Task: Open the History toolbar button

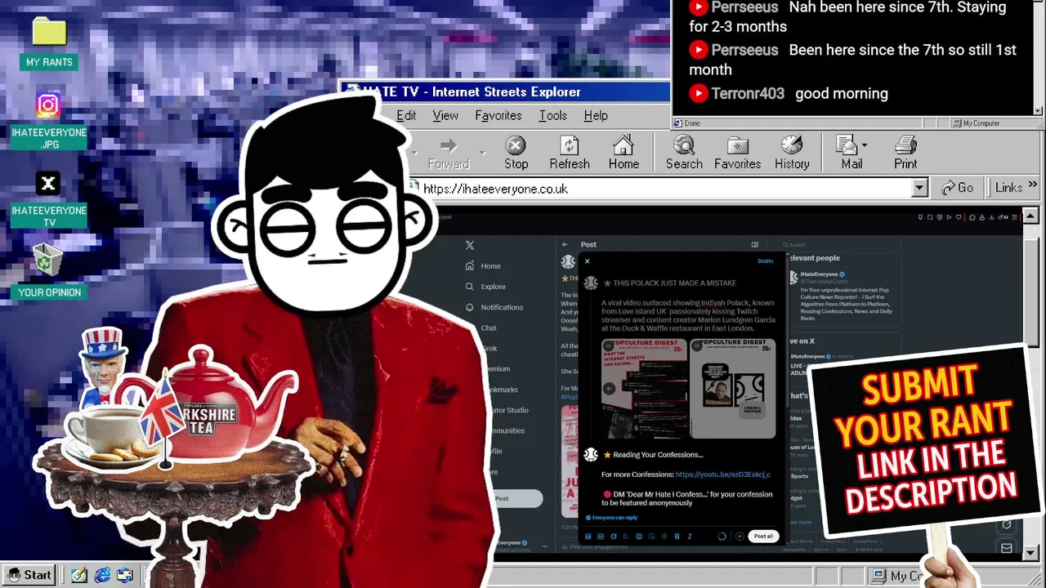Action: (791, 153)
